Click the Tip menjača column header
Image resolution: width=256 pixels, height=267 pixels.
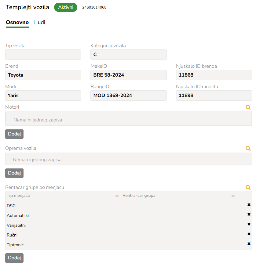18,196
